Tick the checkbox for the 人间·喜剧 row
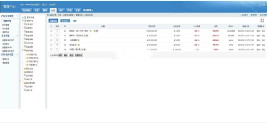The width and height of the screenshot is (267, 123). click(x=51, y=40)
